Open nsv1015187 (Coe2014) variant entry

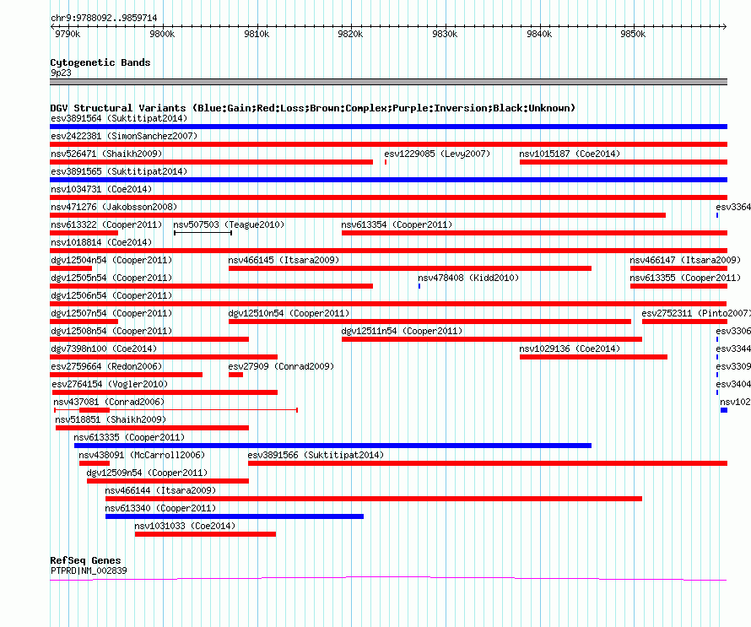[570, 154]
